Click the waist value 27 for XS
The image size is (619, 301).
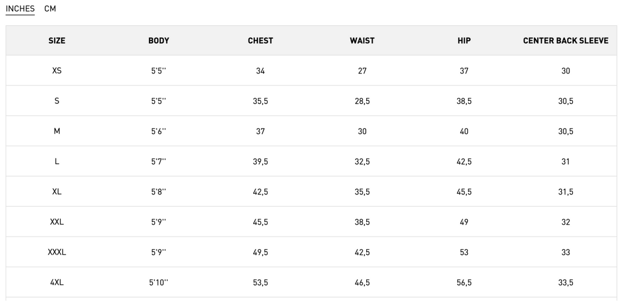click(362, 71)
